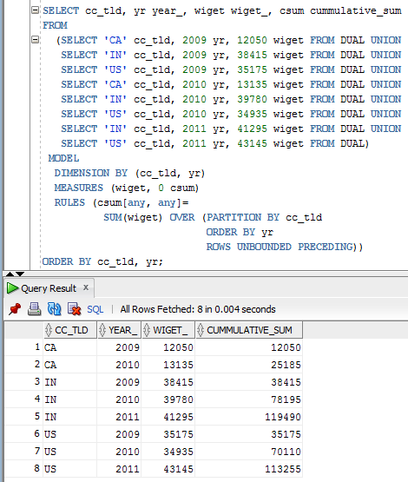Click CC_TLD cell in row 4
Image resolution: width=408 pixels, height=482 pixels.
pyautogui.click(x=69, y=399)
